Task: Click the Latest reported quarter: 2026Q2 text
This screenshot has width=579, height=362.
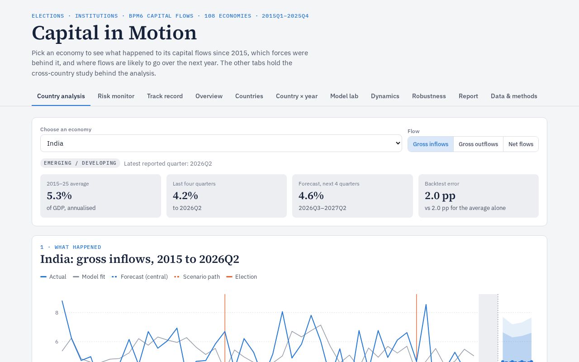Action: pyautogui.click(x=168, y=163)
